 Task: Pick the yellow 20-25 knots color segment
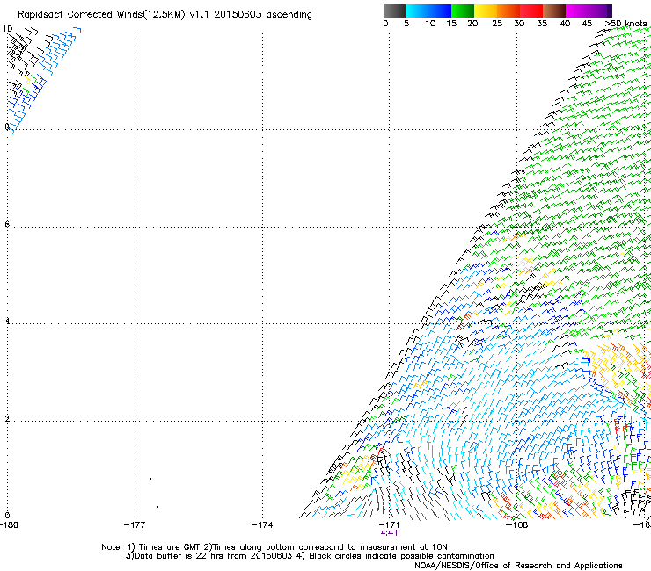pyautogui.click(x=486, y=11)
